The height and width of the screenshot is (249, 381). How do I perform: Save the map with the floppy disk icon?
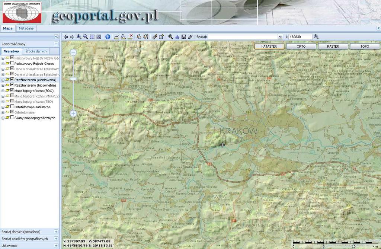click(x=184, y=37)
